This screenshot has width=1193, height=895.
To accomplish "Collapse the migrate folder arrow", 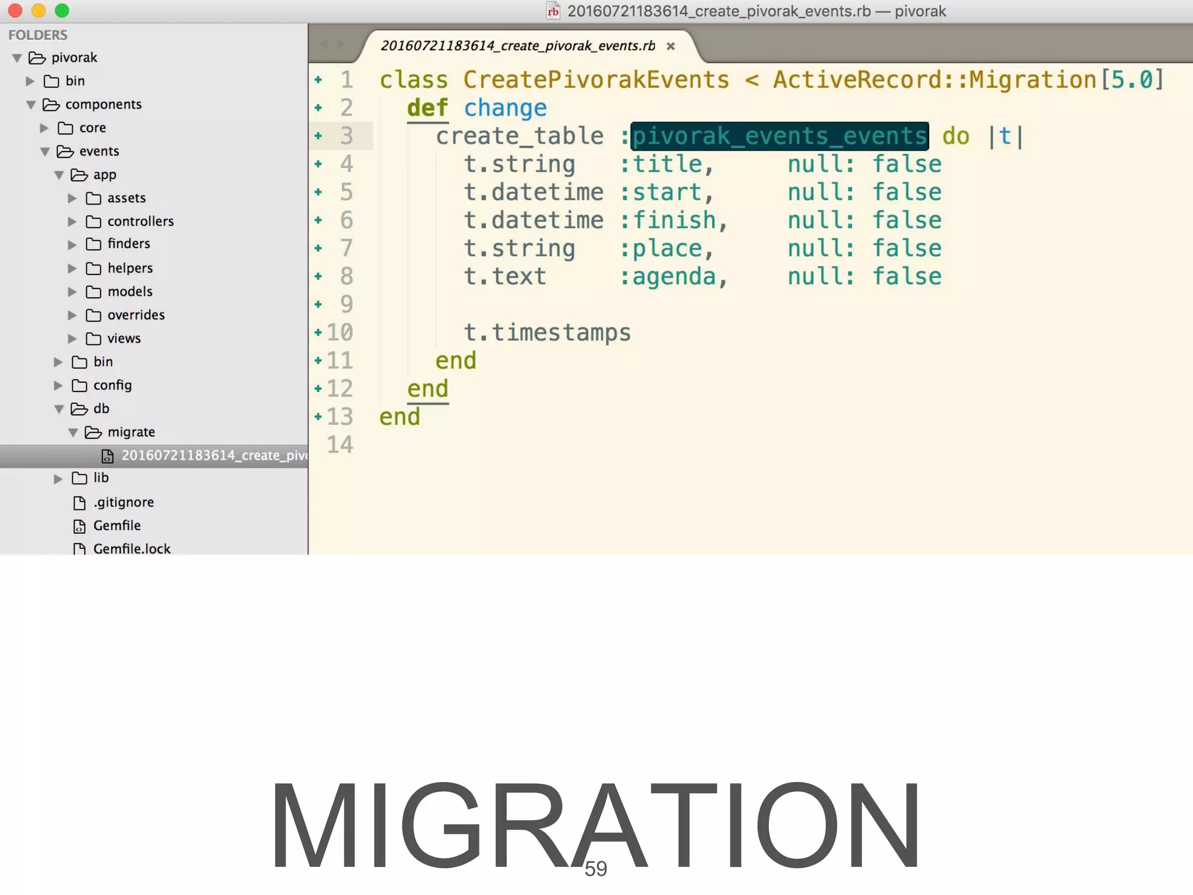I will pyautogui.click(x=73, y=432).
